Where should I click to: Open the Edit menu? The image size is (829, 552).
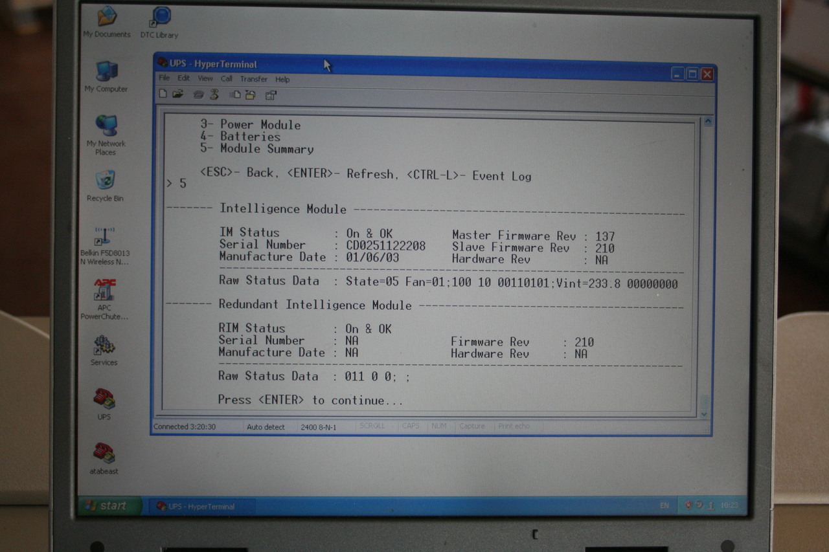[x=184, y=78]
